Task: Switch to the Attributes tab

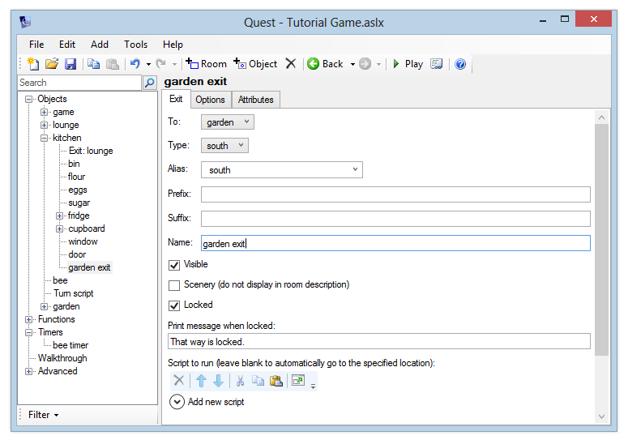Action: [x=255, y=100]
